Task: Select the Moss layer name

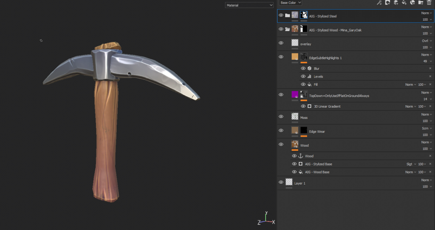Action: click(304, 118)
